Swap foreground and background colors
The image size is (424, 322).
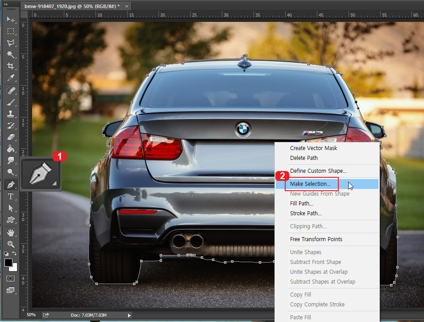pos(14,254)
